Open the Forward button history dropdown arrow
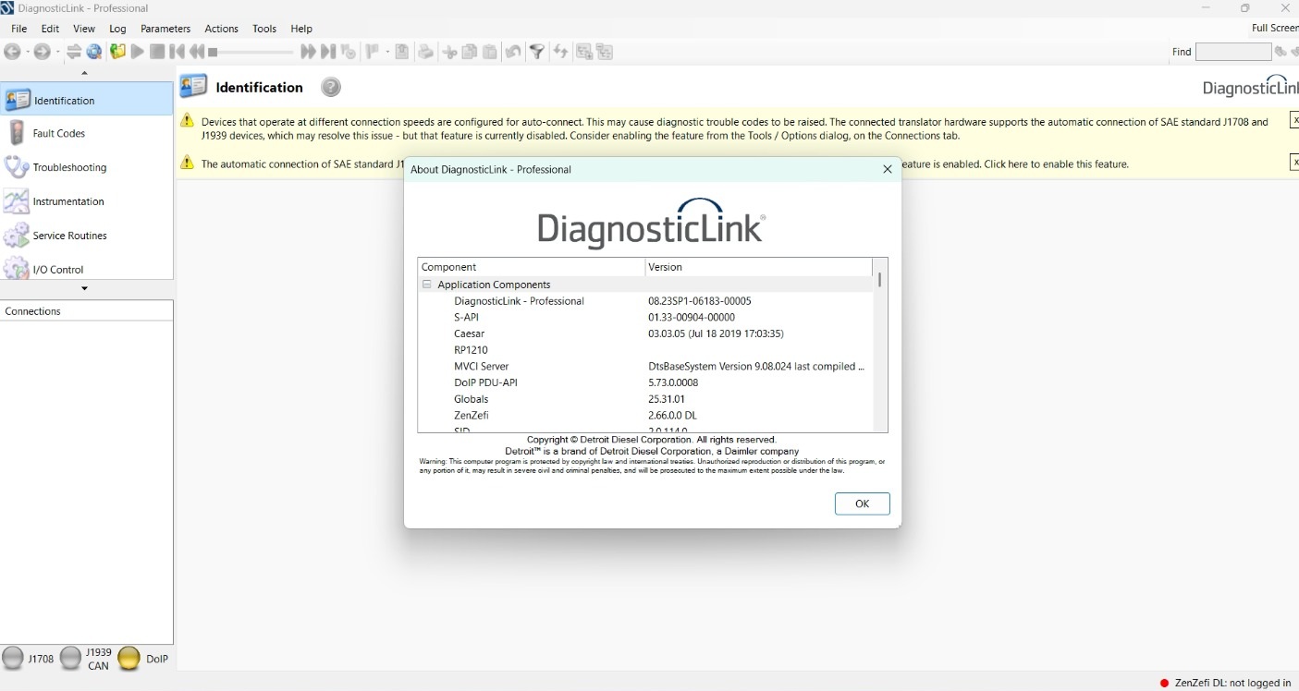 [57, 52]
